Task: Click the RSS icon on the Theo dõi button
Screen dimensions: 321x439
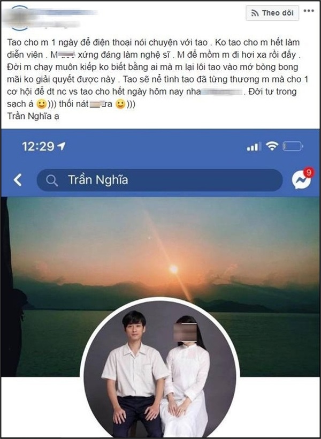Action: pos(255,13)
